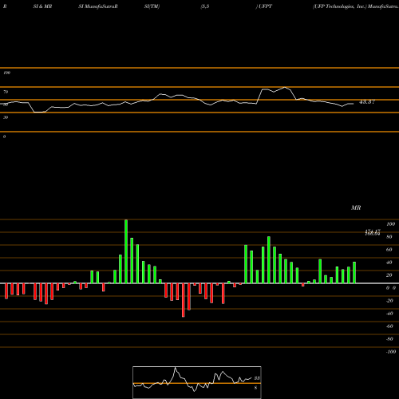Click the '(UFP Technologies, Inc.) MunafaSutra' header text
Viewport: 399px width, 399px height.
point(356,6)
